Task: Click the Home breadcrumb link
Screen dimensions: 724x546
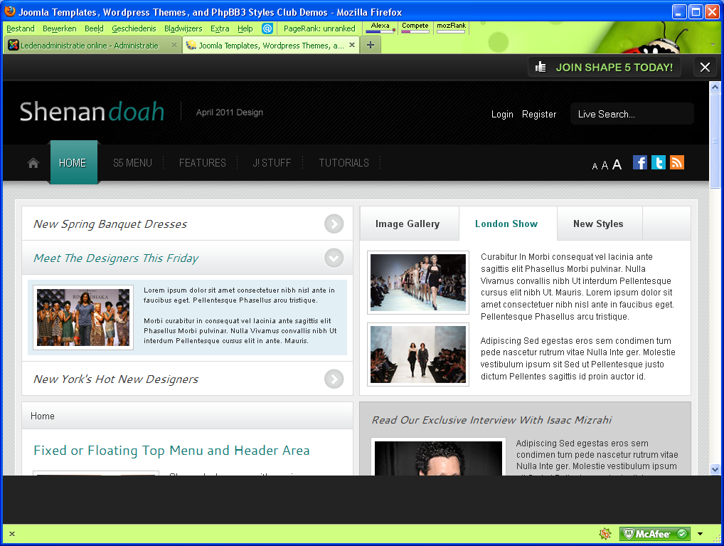Action: coord(43,416)
